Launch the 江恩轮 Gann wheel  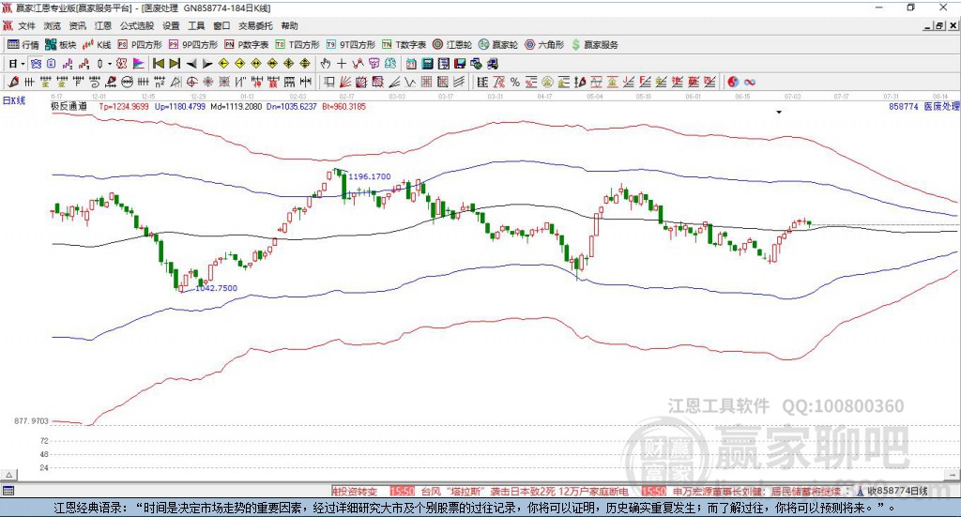[452, 45]
